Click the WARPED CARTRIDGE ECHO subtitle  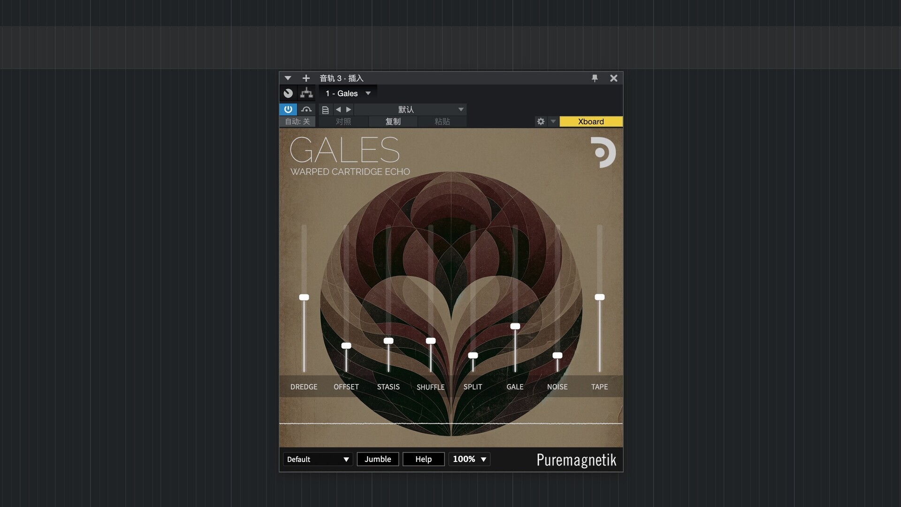[350, 172]
